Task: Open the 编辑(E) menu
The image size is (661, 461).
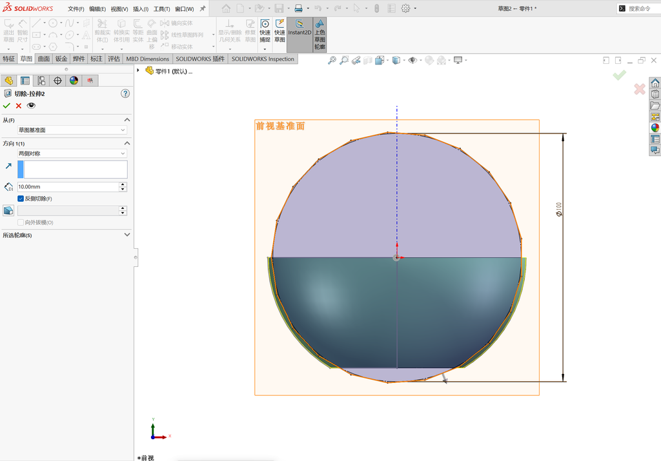Action: tap(97, 9)
